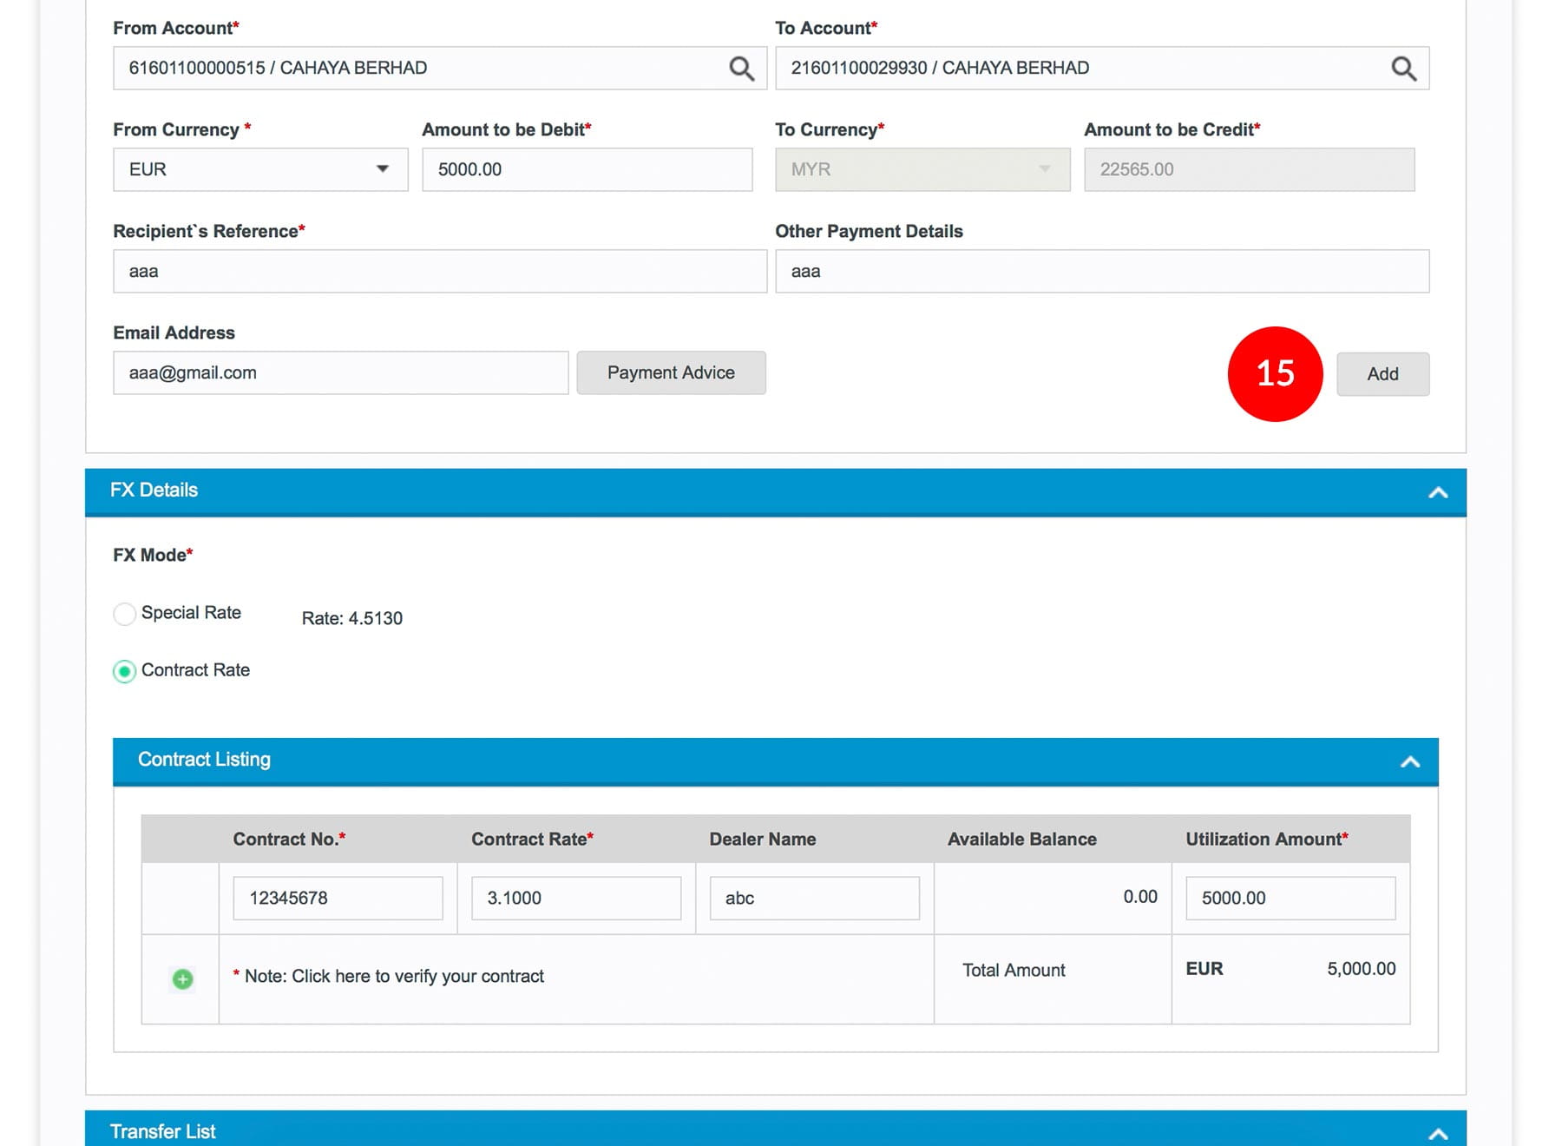Edit the Contract No. field
Image resolution: width=1562 pixels, height=1146 pixels.
(338, 898)
